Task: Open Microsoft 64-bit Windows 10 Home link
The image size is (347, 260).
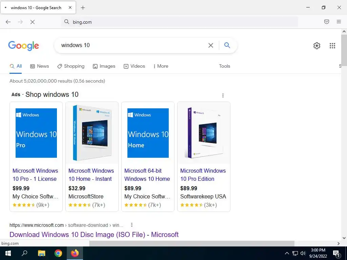Action: (x=147, y=175)
